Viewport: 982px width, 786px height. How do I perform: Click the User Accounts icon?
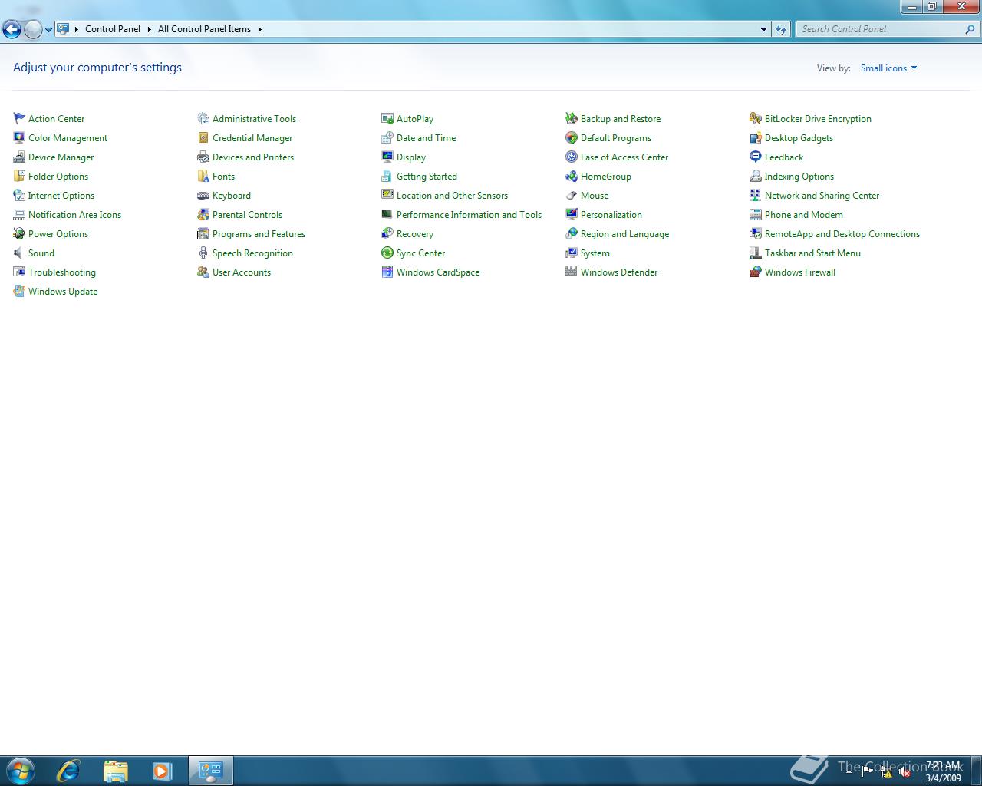point(203,272)
